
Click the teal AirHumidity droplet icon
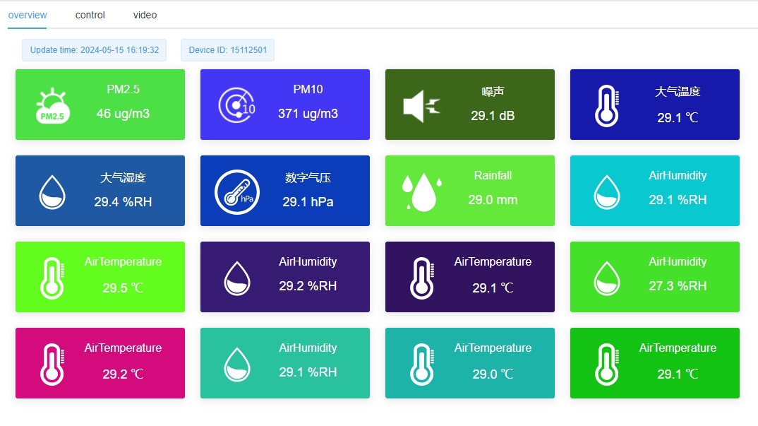(x=605, y=190)
